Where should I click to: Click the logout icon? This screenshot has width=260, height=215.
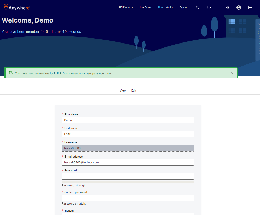click(x=250, y=8)
